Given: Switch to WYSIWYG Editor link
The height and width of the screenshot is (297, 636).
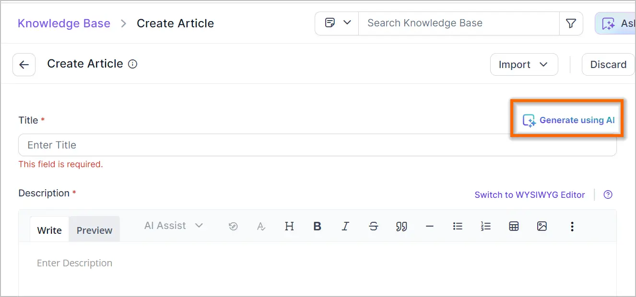Looking at the screenshot, I should (530, 195).
